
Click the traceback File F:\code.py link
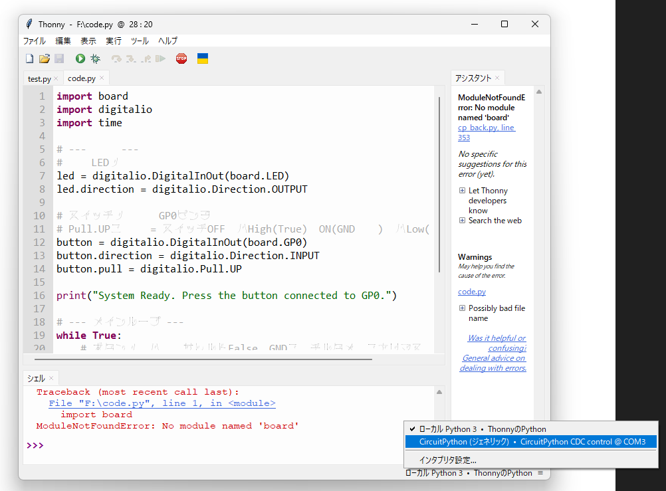pyautogui.click(x=162, y=403)
